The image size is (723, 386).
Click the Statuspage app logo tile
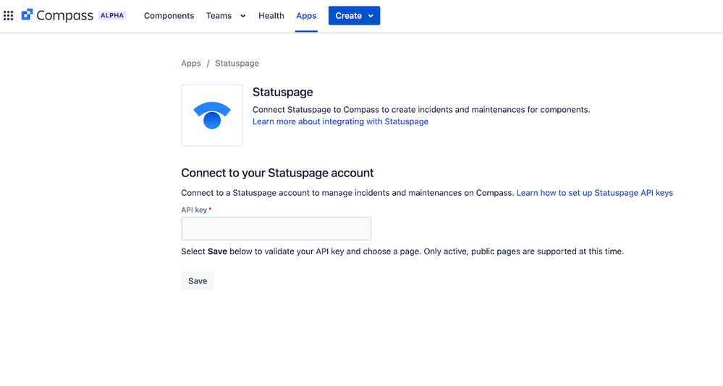212,115
